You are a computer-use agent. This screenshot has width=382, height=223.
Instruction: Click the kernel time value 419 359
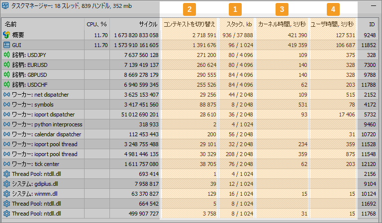point(297,45)
